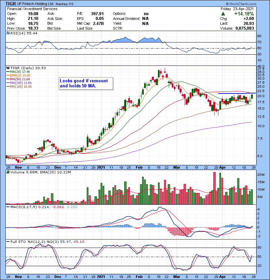Click the 7.5 price axis label
Viewport: 270px width, 280px height.
[260, 139]
